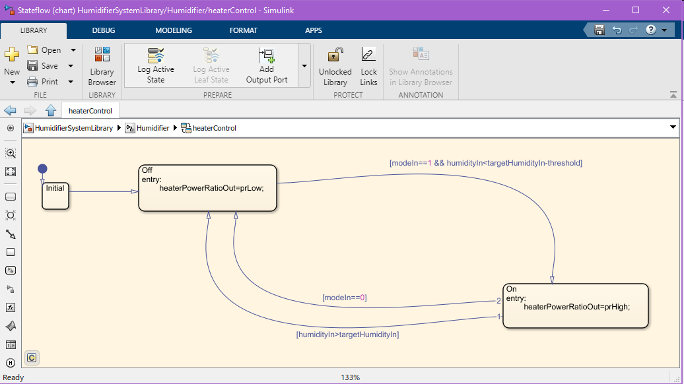Expand the Open dropdown arrow
The height and width of the screenshot is (384, 684).
click(73, 50)
